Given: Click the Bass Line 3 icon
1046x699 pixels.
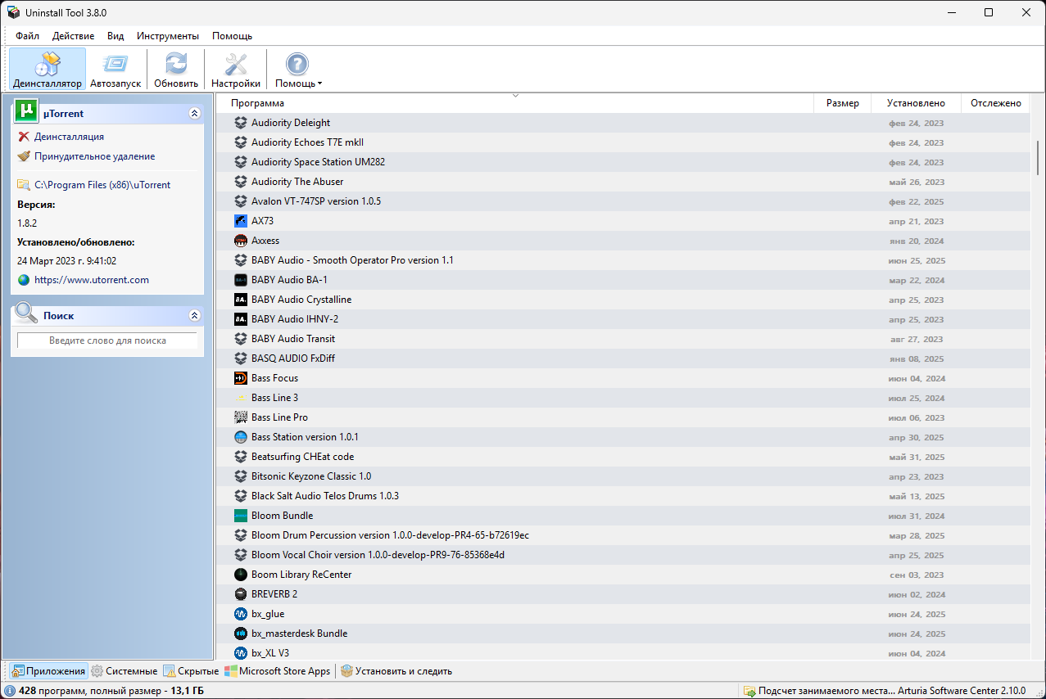Looking at the screenshot, I should click(x=241, y=398).
